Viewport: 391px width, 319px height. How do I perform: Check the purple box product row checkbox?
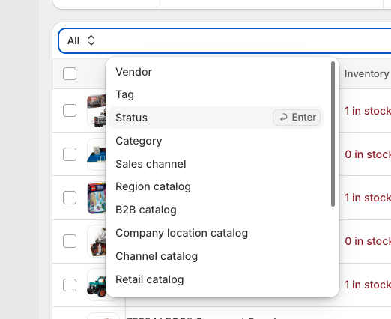70,198
